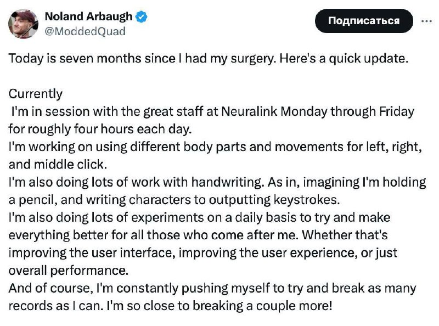Click the text overall performance
The height and width of the screenshot is (326, 439).
pos(68,270)
